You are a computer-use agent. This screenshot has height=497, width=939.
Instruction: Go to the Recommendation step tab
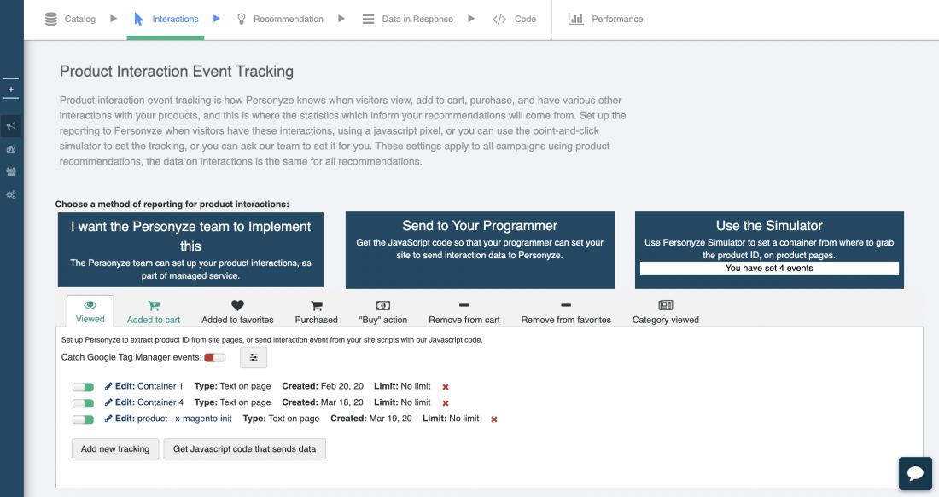280,19
